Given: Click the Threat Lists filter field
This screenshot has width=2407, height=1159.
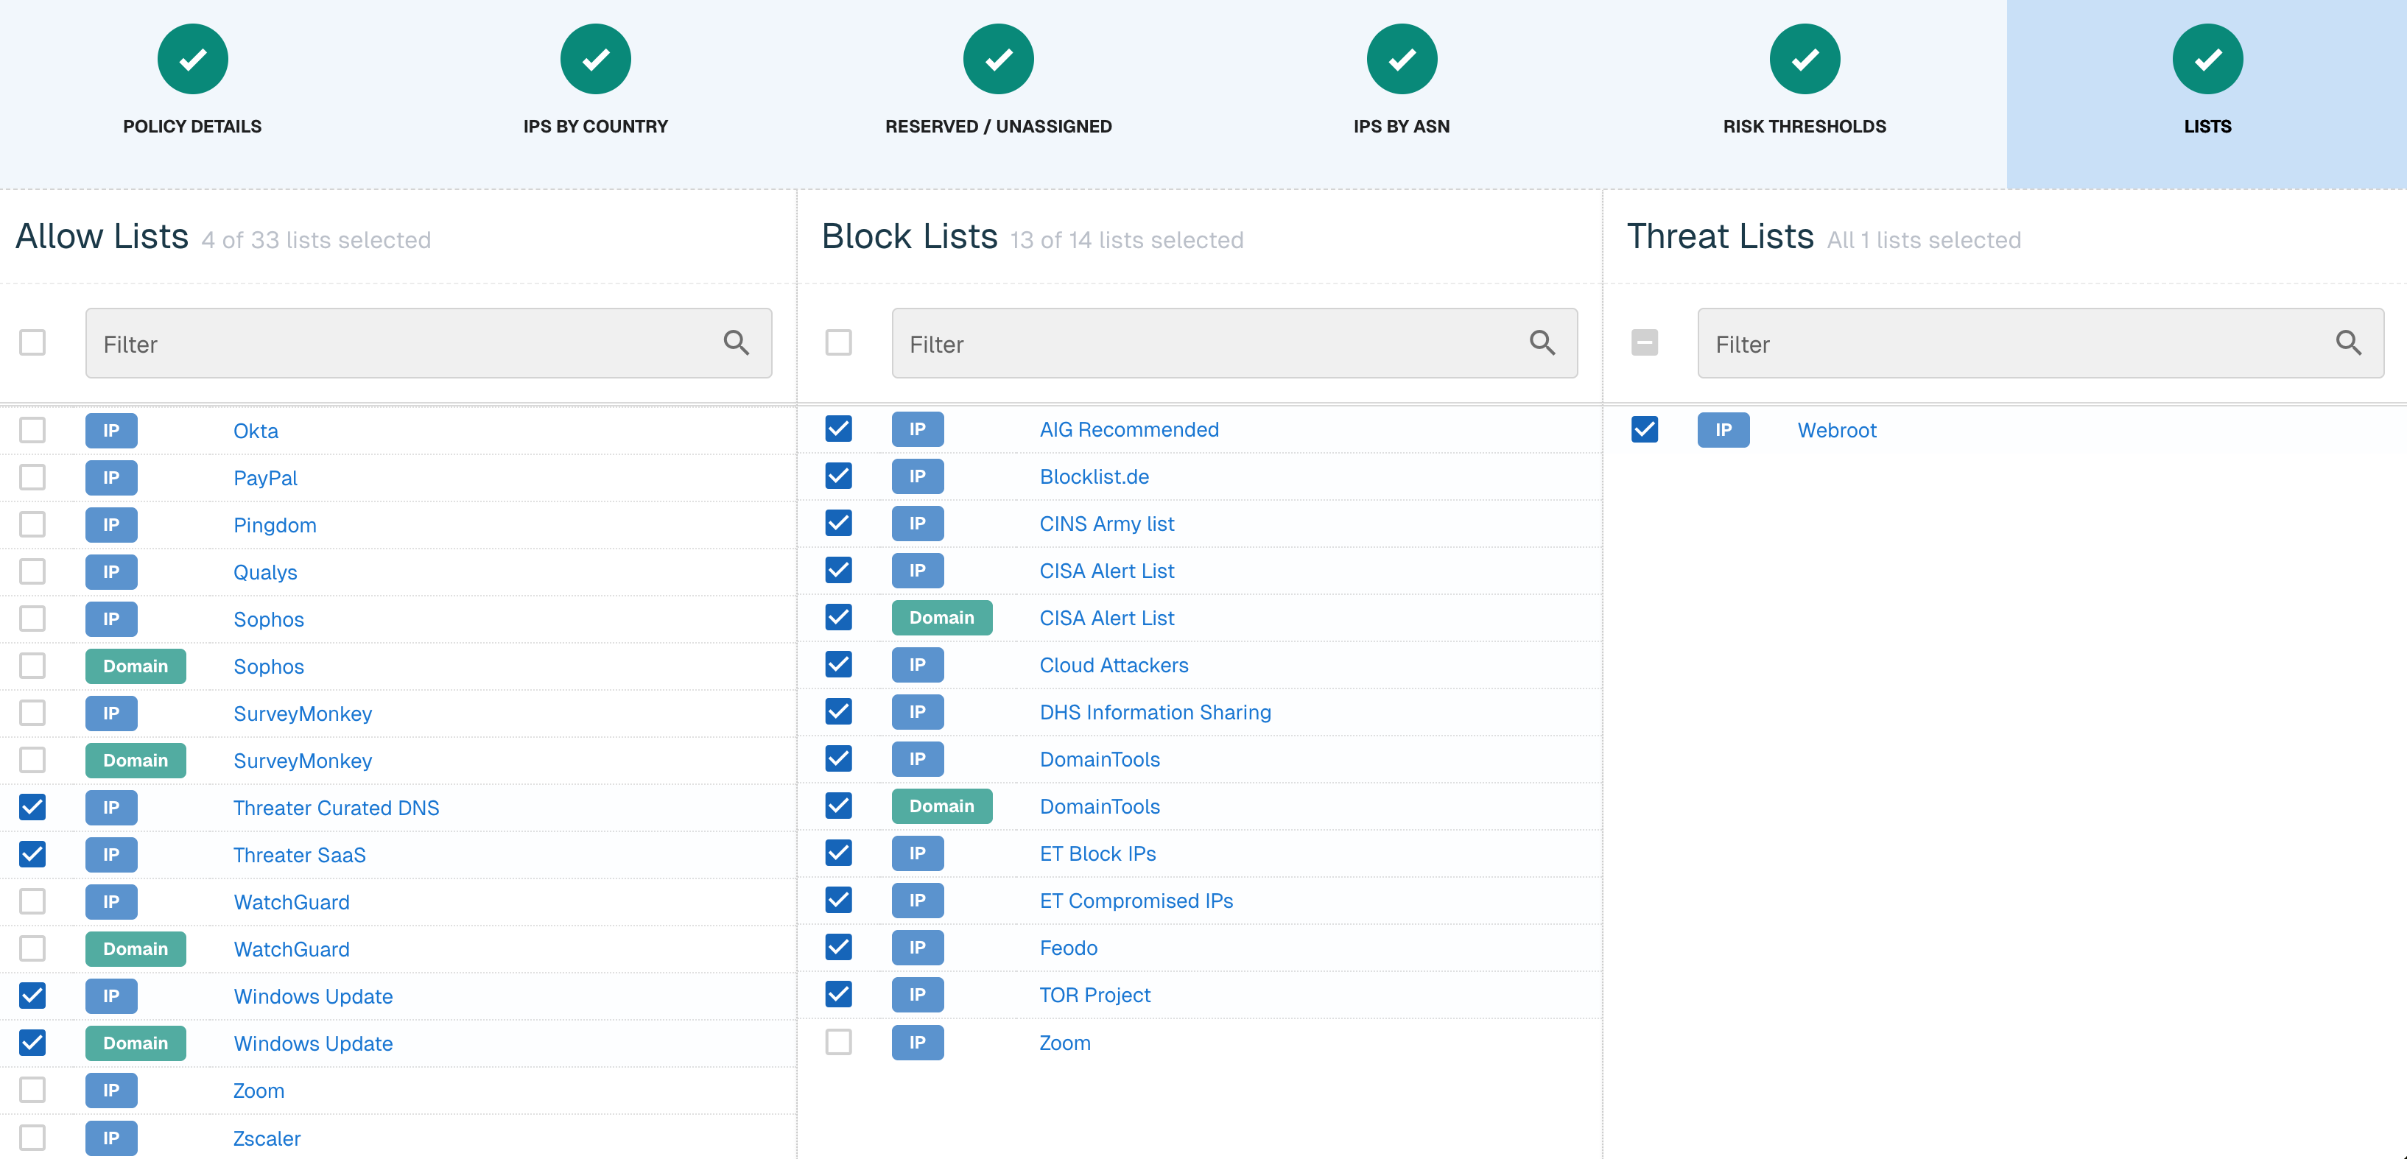Looking at the screenshot, I should click(2041, 342).
